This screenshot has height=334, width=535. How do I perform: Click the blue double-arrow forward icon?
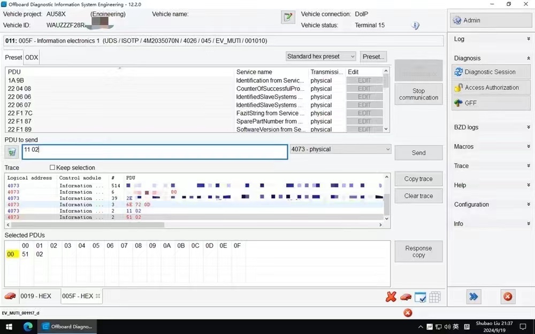[x=473, y=297]
